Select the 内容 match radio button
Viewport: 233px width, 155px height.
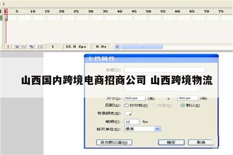(155, 105)
